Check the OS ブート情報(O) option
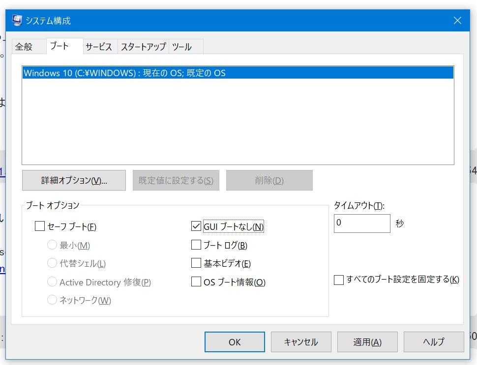The height and width of the screenshot is (365, 477). [x=196, y=282]
